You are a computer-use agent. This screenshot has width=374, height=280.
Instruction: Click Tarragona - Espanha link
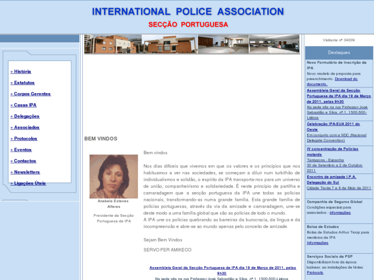point(325,160)
